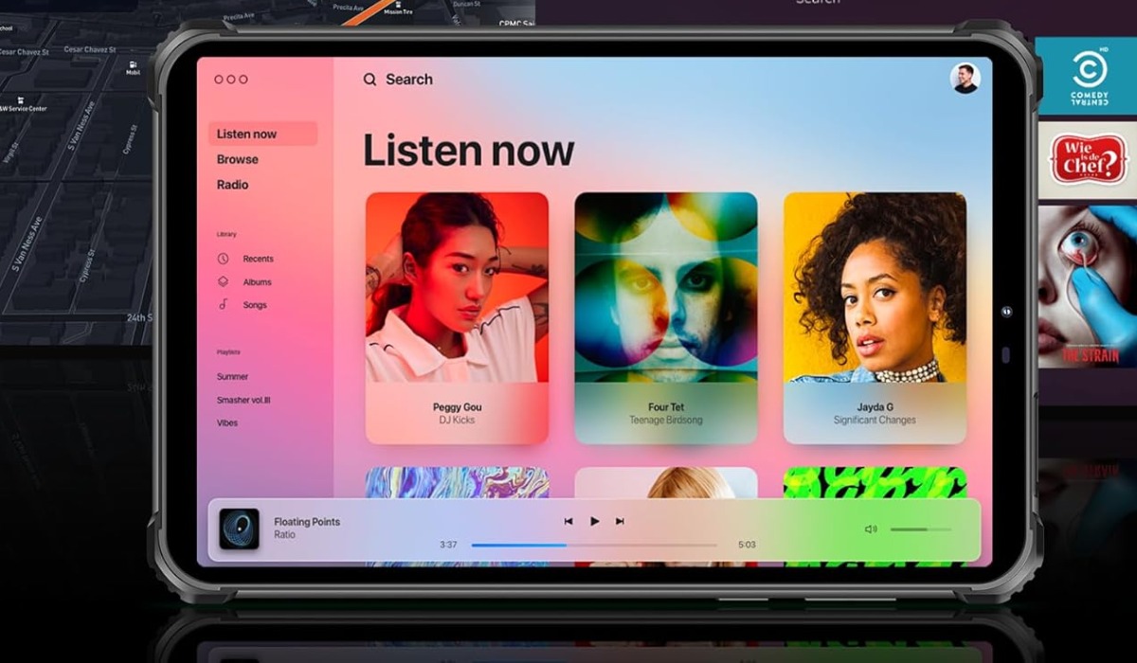Open Floating Points album art thumbnail

239,529
